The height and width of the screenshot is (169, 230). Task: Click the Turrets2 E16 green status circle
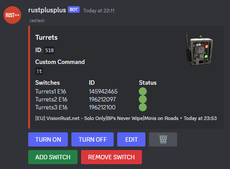click(143, 99)
